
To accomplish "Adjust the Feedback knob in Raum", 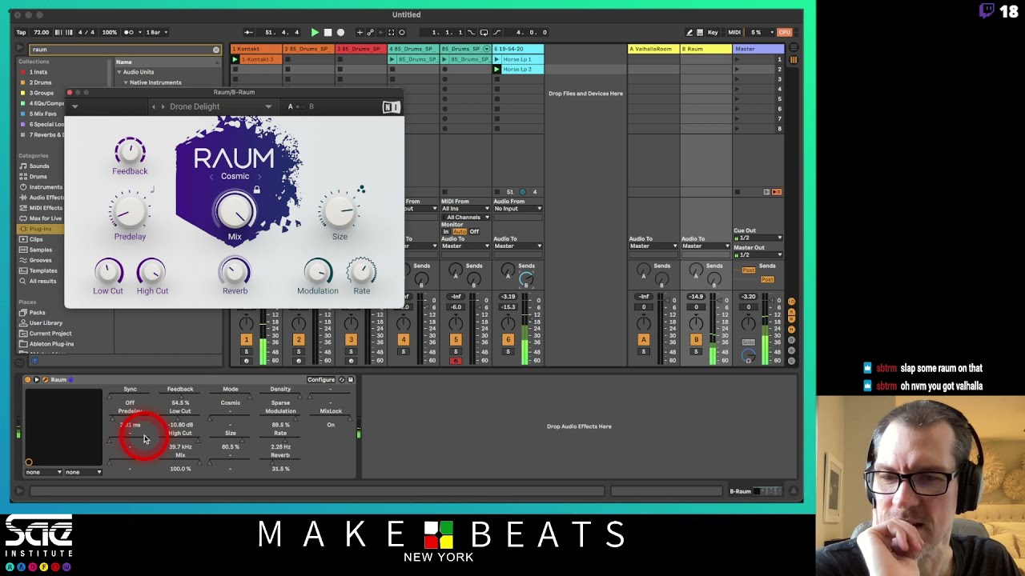I will (130, 151).
